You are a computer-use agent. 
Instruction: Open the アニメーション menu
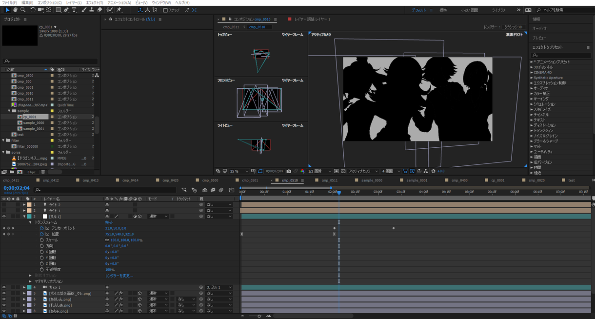[x=119, y=2]
